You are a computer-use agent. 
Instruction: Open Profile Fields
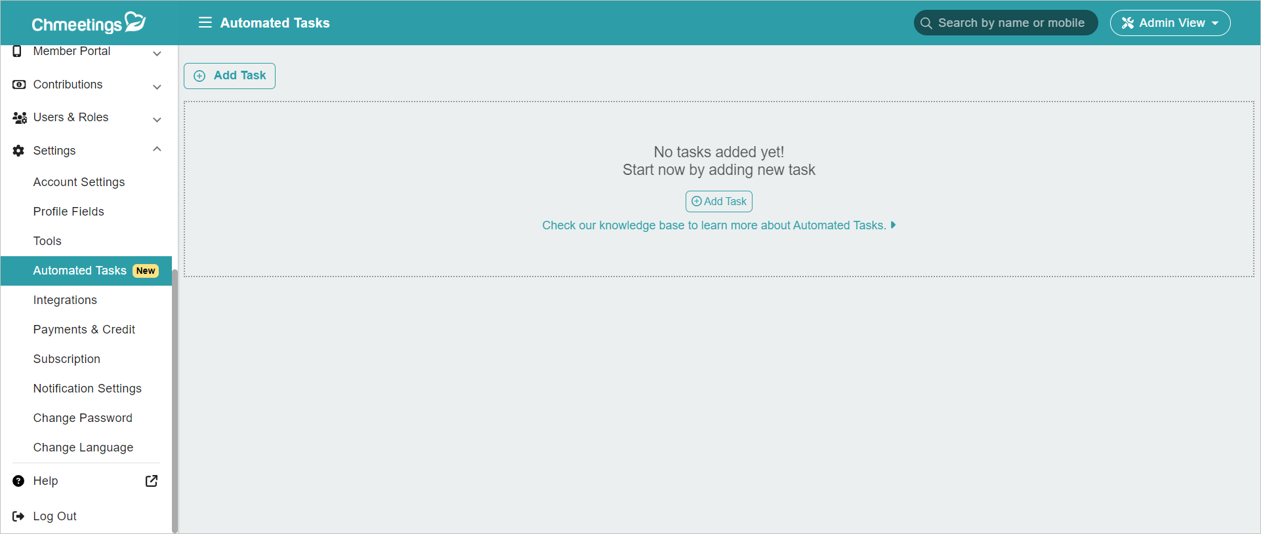click(69, 212)
